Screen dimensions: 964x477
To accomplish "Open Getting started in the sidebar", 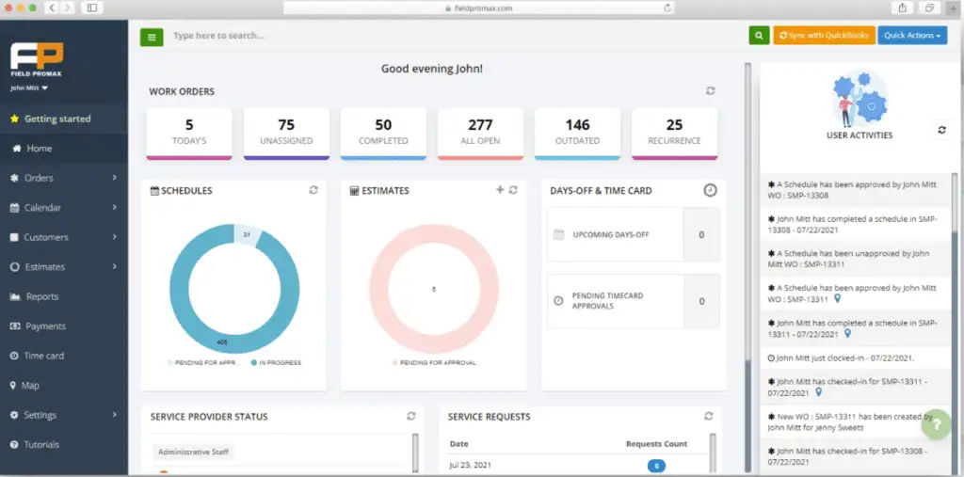I will tap(64, 119).
